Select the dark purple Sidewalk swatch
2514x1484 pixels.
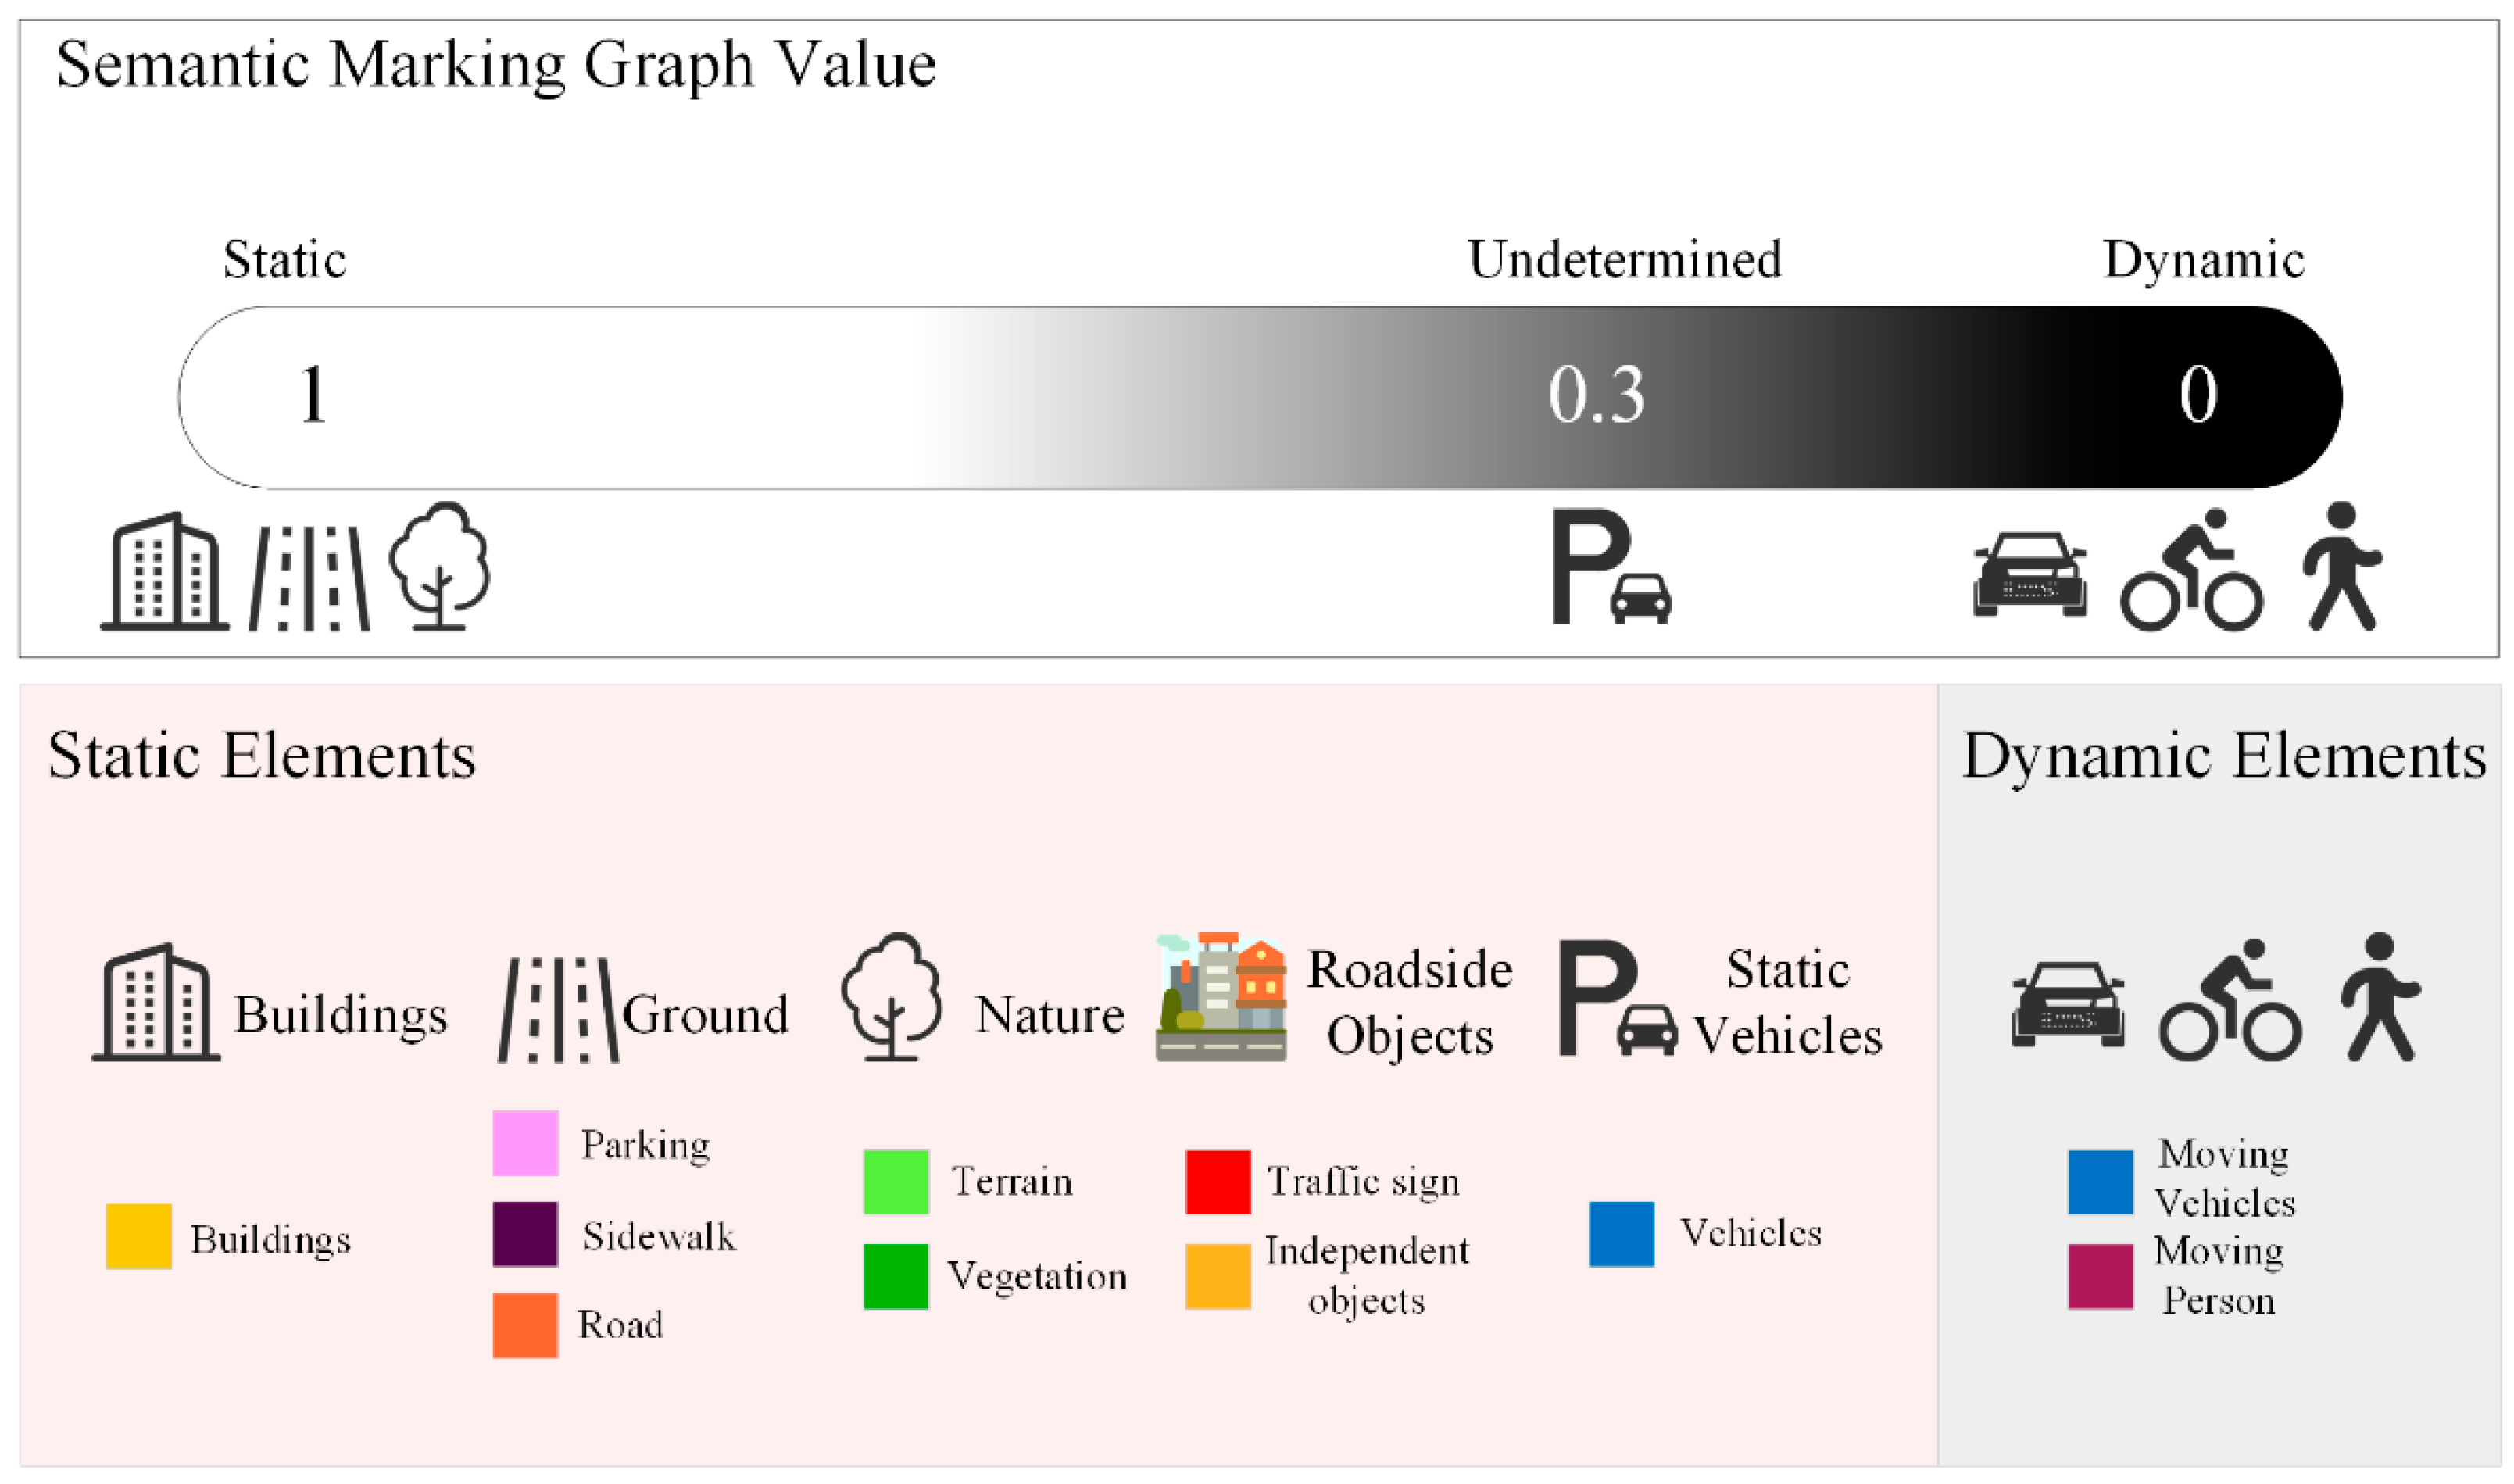pyautogui.click(x=525, y=1234)
